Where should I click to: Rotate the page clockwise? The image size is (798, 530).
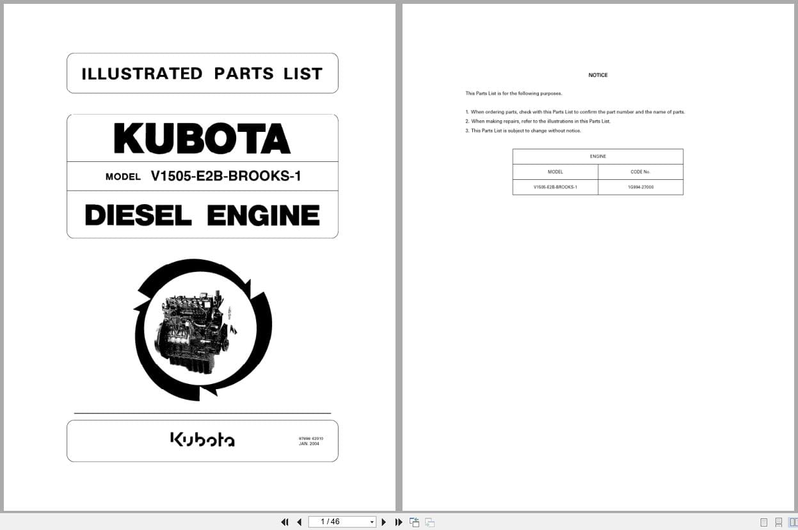[429, 522]
